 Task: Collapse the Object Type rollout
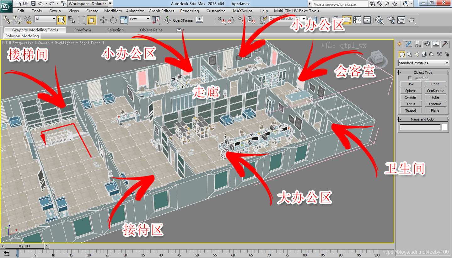[423, 73]
